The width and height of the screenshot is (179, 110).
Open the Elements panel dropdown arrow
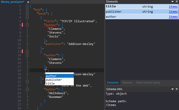tap(172, 2)
